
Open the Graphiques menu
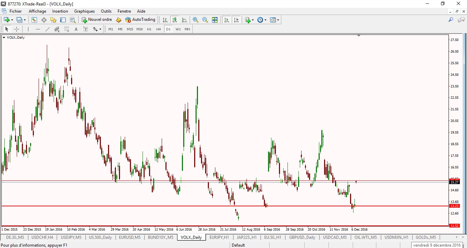(x=84, y=11)
